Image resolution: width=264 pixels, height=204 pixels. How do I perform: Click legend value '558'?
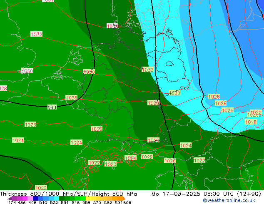tap(86, 202)
